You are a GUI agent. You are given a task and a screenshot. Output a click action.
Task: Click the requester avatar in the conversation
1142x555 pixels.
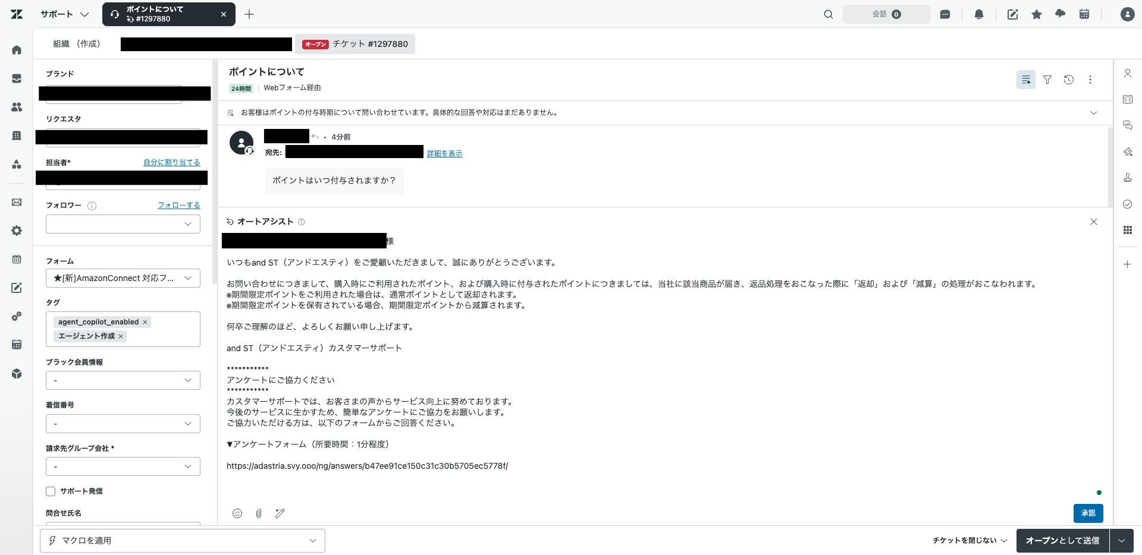(x=241, y=143)
